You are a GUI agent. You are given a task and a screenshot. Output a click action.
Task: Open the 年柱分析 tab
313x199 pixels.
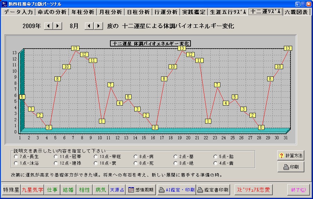(83, 12)
